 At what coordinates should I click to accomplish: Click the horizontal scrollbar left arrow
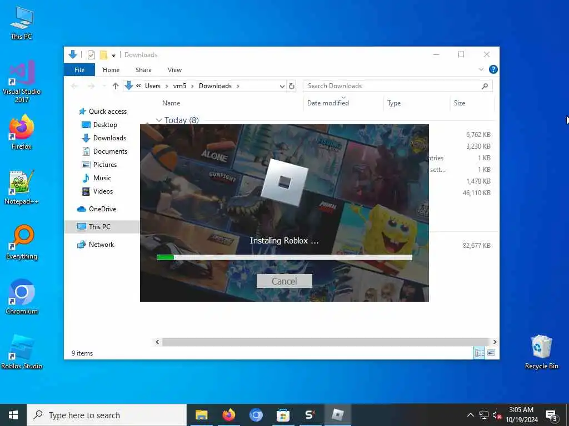point(157,342)
